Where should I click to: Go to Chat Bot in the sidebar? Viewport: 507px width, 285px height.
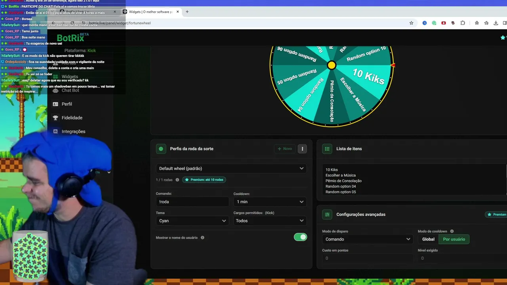coord(70,90)
